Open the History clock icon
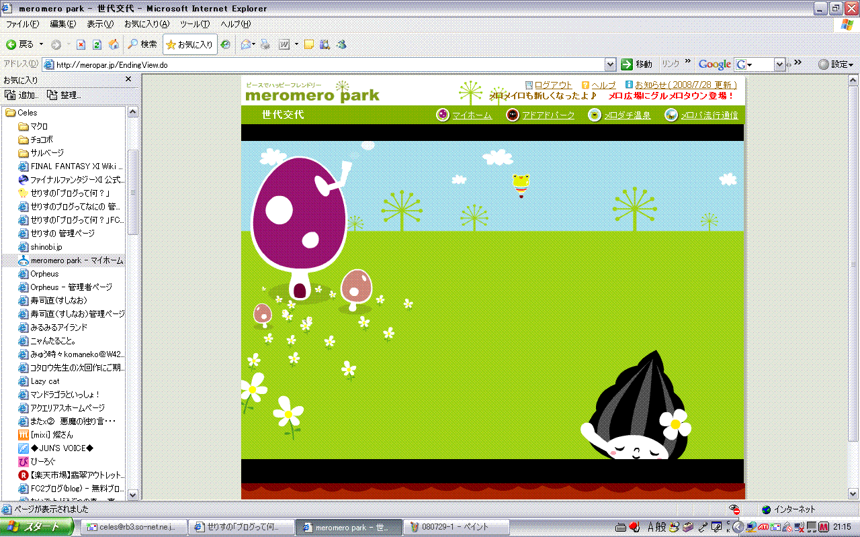This screenshot has width=860, height=537. (226, 44)
